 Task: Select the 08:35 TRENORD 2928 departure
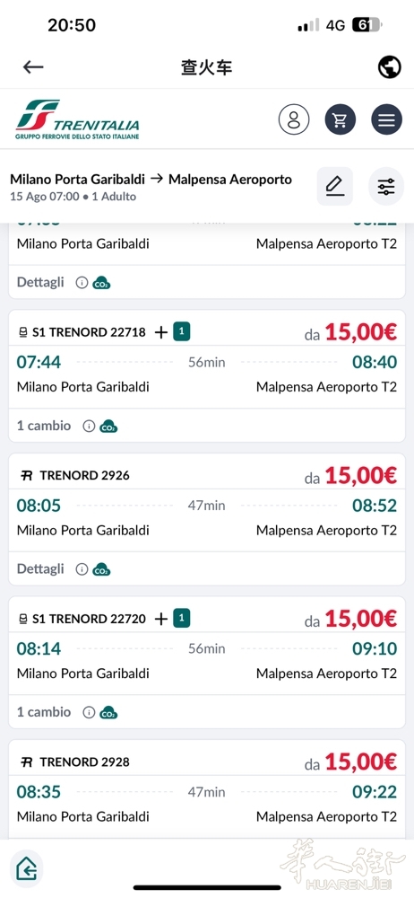coord(39,792)
